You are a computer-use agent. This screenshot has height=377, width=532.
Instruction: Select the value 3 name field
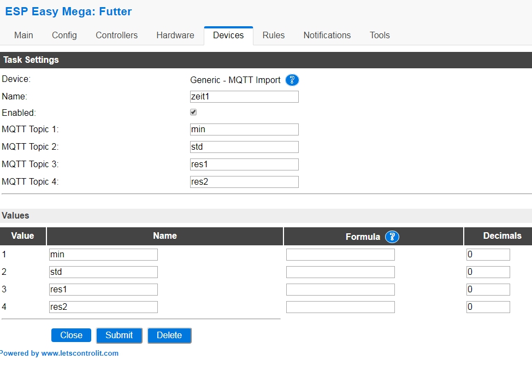pos(103,290)
